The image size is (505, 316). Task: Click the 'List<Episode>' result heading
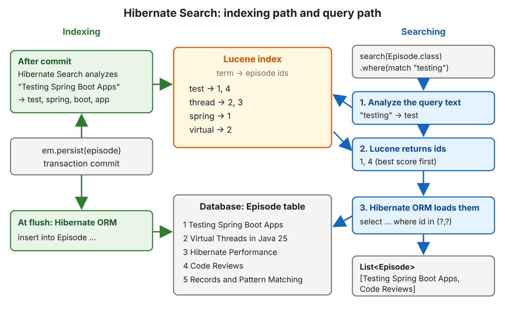[x=387, y=267]
